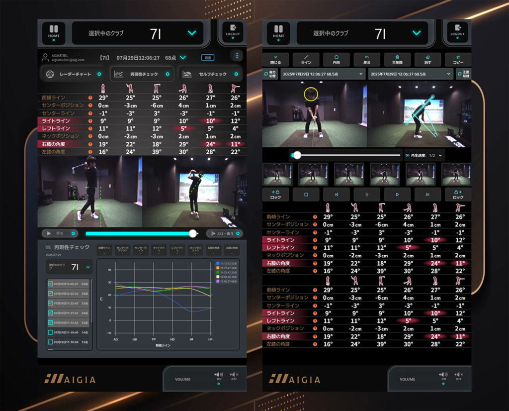Click the 閉じる close drawing tools button
The height and width of the screenshot is (411, 509).
277,60
